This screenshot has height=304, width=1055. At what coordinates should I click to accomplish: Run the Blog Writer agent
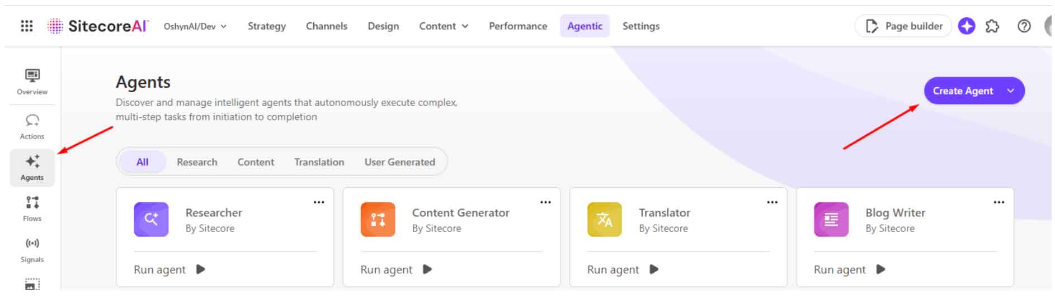pyautogui.click(x=849, y=269)
